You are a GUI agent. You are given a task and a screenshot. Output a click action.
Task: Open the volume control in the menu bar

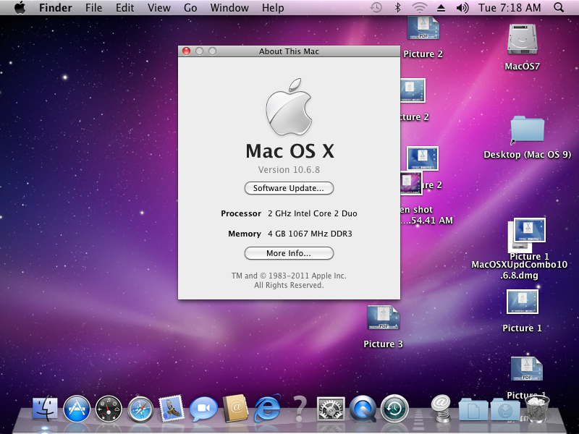(462, 8)
